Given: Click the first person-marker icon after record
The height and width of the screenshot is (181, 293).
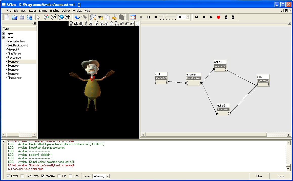Looking at the screenshot, I should tap(226, 17).
